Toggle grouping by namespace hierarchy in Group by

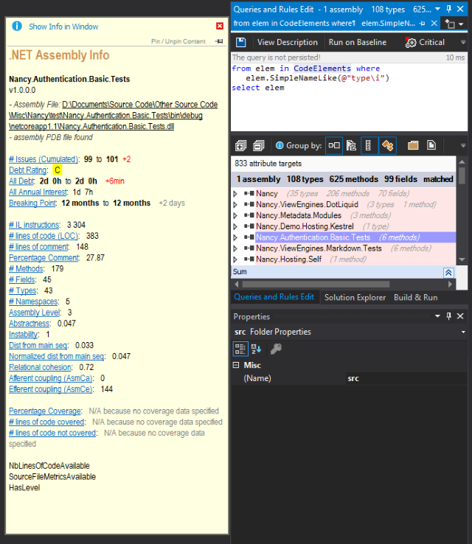351,145
